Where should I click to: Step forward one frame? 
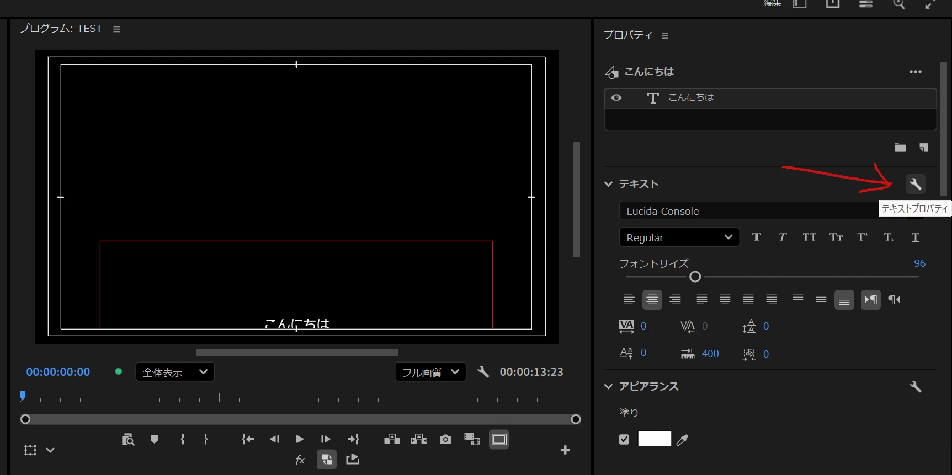point(326,439)
